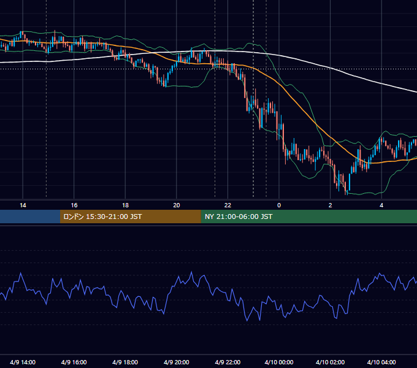Viewport: 417px width, 368px height.
Task: Click the 4/9 14:00 label on indicator axis
Action: tap(23, 362)
